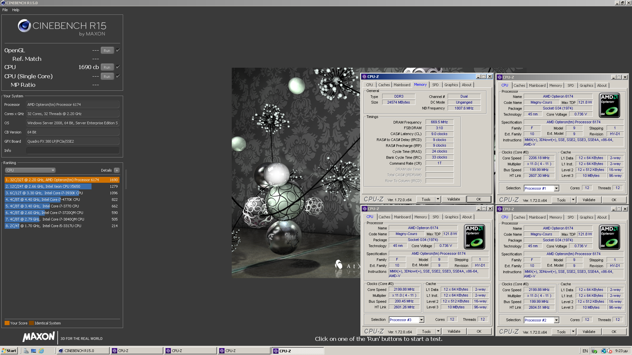Open Tools dropdown arrow in Processor #1 window
Image resolution: width=632 pixels, height=355 pixels.
coord(573,200)
